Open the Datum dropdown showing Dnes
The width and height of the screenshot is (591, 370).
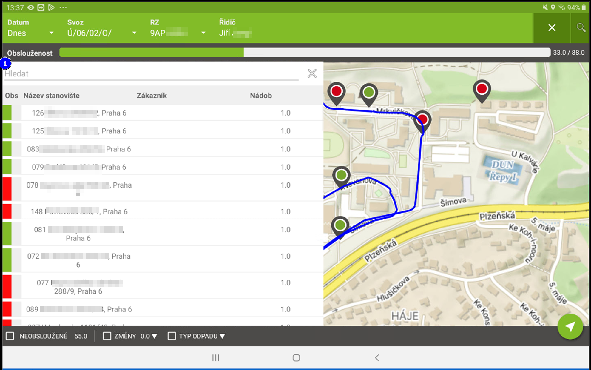tap(30, 33)
